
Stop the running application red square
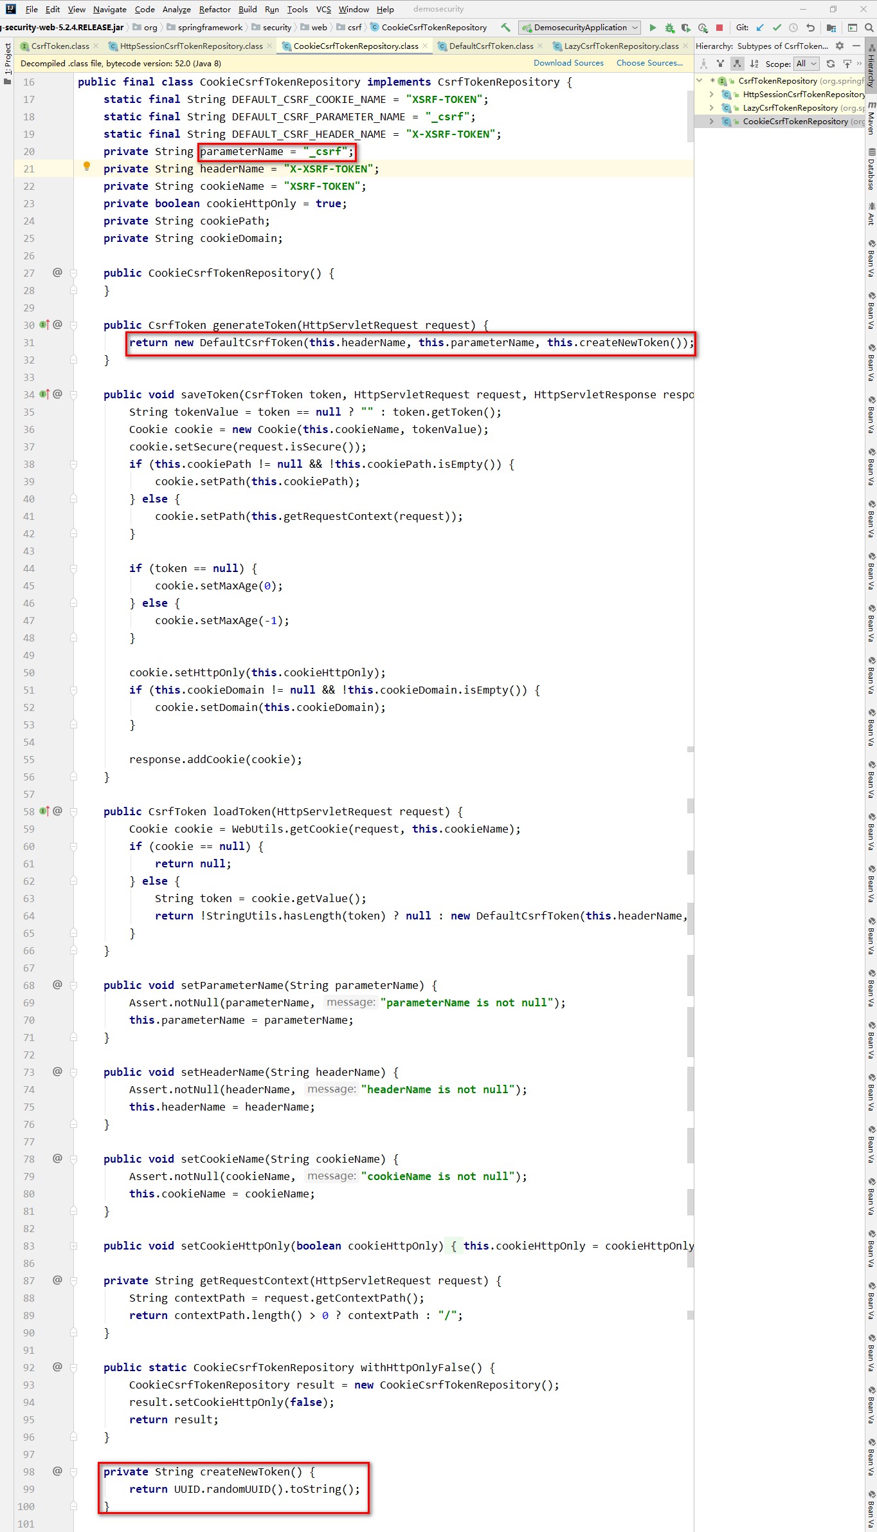(x=719, y=28)
